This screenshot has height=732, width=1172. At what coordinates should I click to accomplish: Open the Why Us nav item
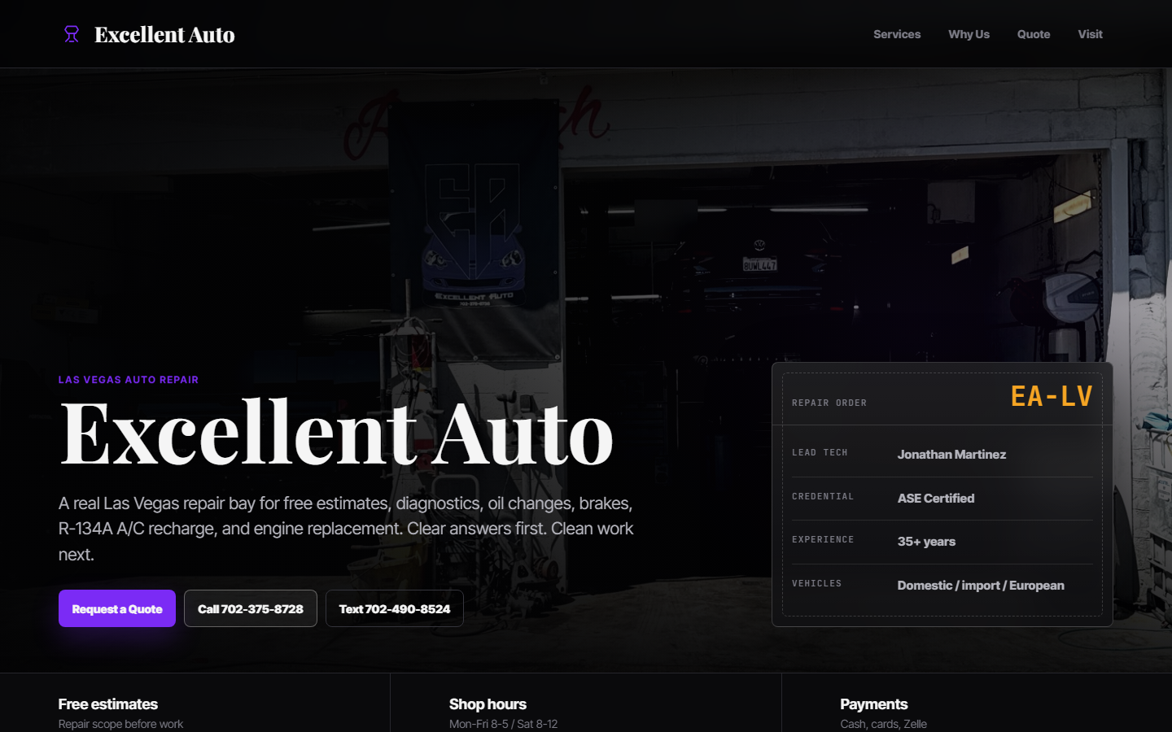[969, 34]
